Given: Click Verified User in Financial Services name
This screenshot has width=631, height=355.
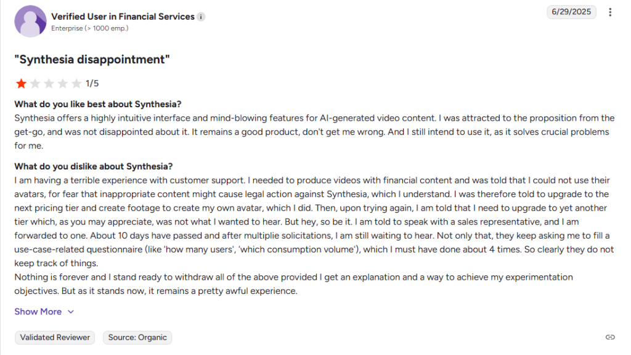Looking at the screenshot, I should (x=123, y=17).
